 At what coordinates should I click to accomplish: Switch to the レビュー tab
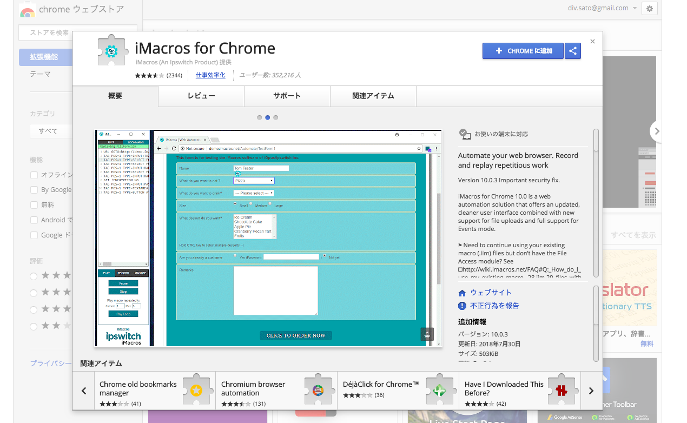(201, 96)
